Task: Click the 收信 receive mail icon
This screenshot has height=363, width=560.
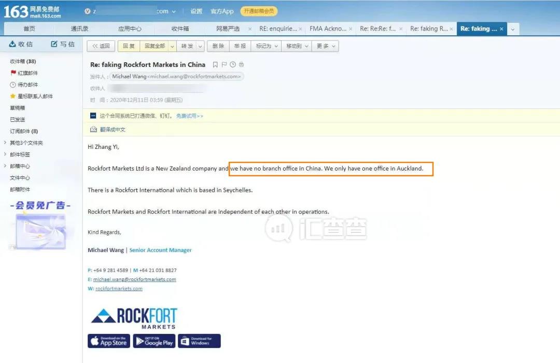Action: [x=12, y=44]
